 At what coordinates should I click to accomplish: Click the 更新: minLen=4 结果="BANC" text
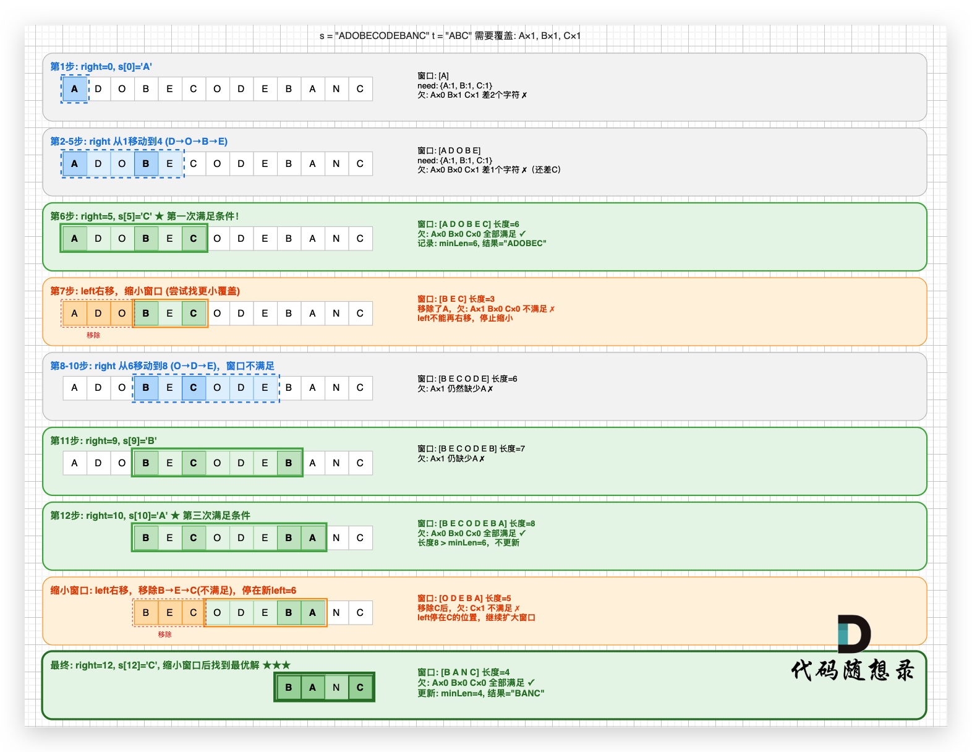pyautogui.click(x=480, y=693)
